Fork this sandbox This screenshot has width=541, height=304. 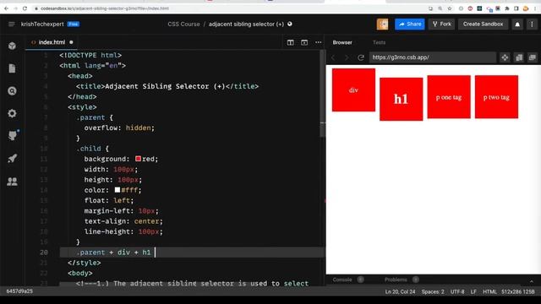(441, 24)
